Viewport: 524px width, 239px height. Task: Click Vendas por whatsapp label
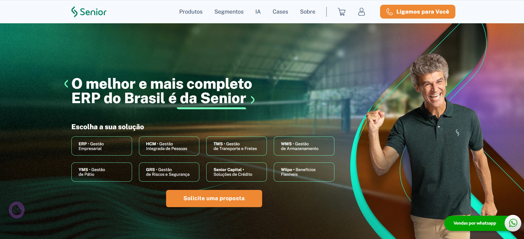[x=474, y=223]
